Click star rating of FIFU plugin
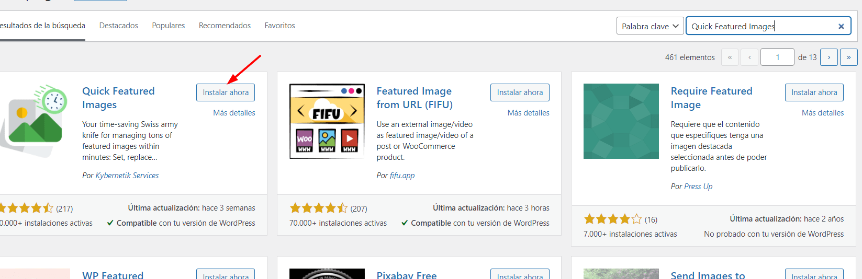The width and height of the screenshot is (862, 279). [x=319, y=208]
